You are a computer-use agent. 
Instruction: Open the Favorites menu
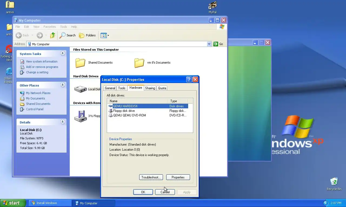pyautogui.click(x=50, y=27)
